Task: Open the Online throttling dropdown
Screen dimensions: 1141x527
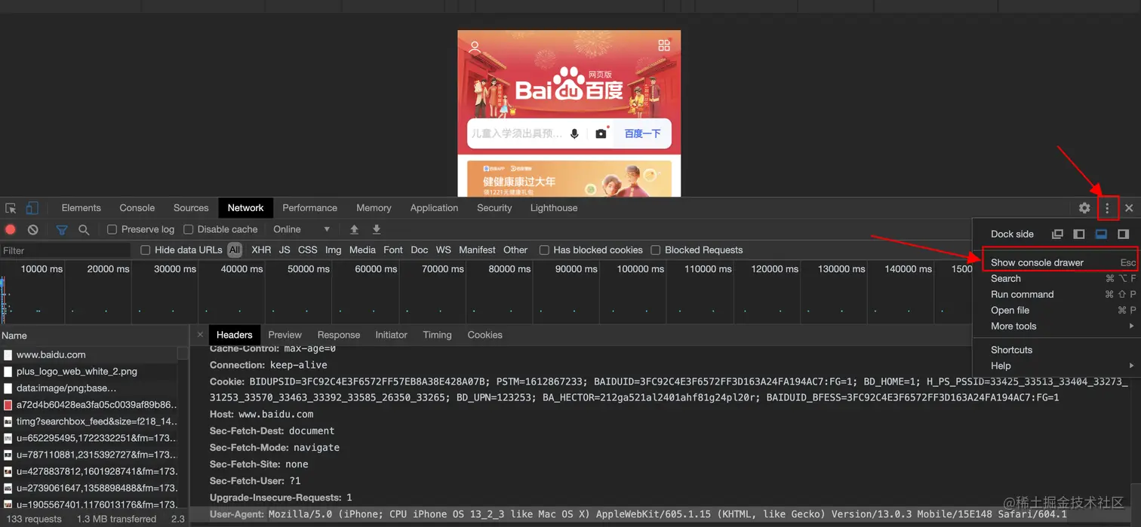Action: point(302,229)
